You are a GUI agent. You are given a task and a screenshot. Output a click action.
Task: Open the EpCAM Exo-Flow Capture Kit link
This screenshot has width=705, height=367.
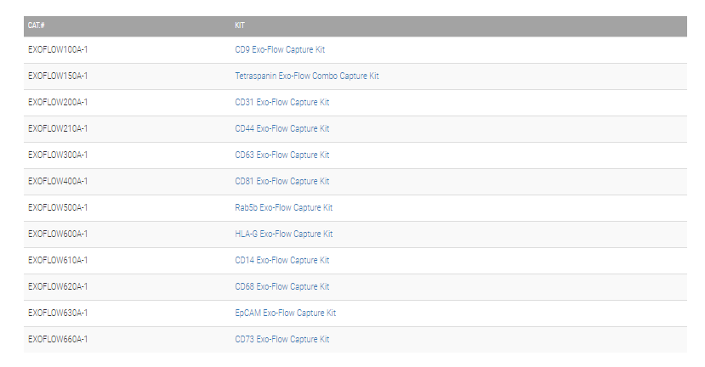(x=285, y=313)
